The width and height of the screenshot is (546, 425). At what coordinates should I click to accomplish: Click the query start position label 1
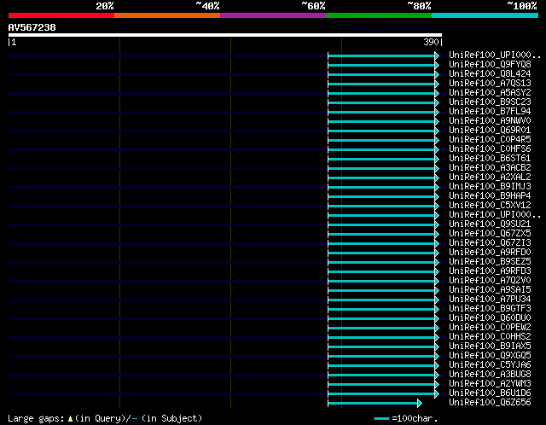(x=14, y=42)
